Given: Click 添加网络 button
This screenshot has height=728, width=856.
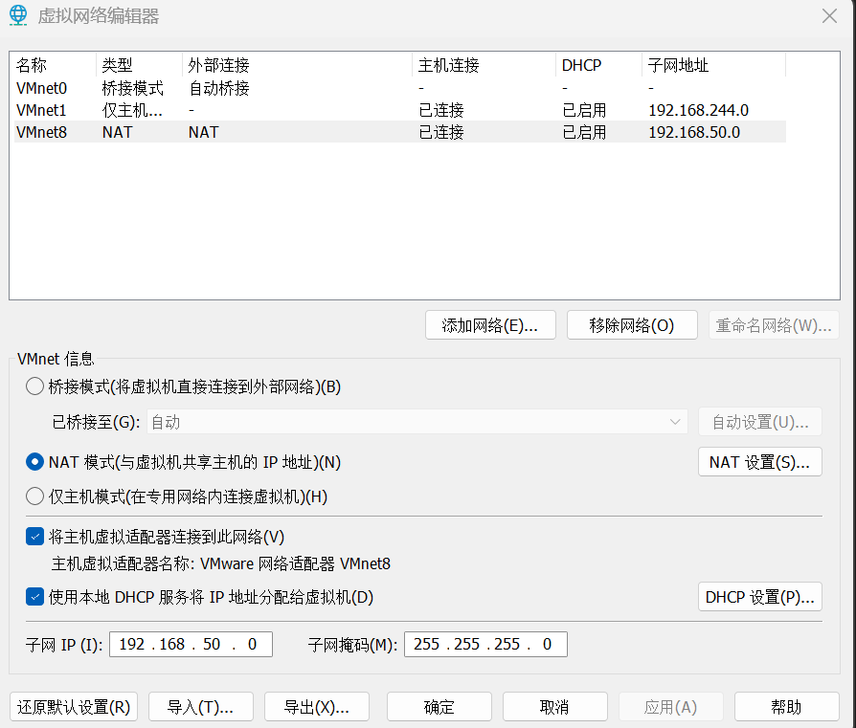Looking at the screenshot, I should pyautogui.click(x=491, y=325).
